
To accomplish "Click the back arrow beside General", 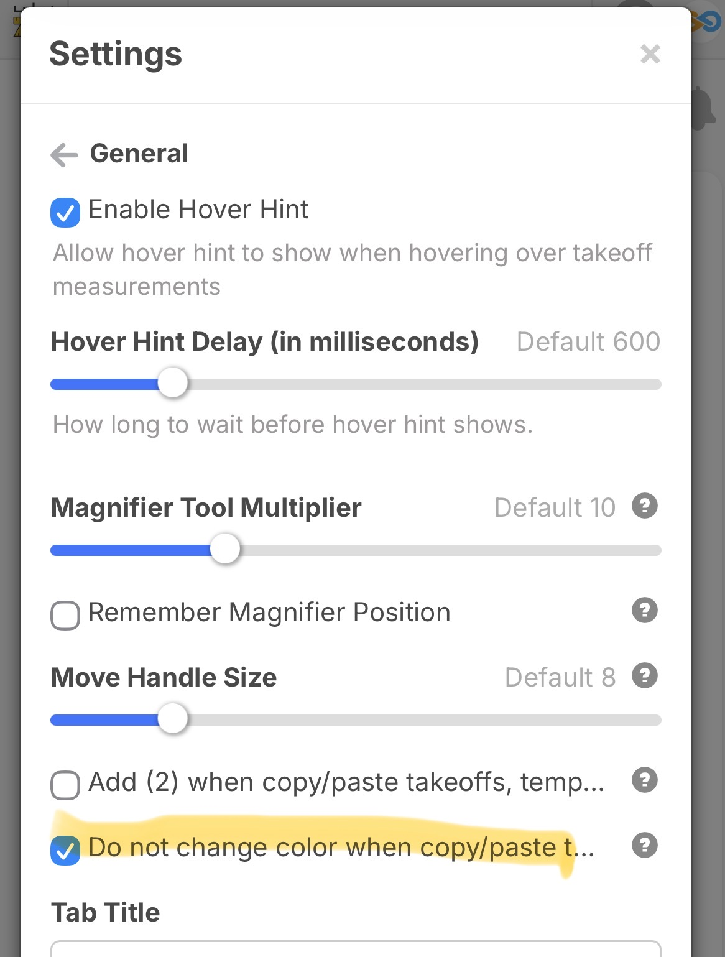I will pyautogui.click(x=65, y=155).
